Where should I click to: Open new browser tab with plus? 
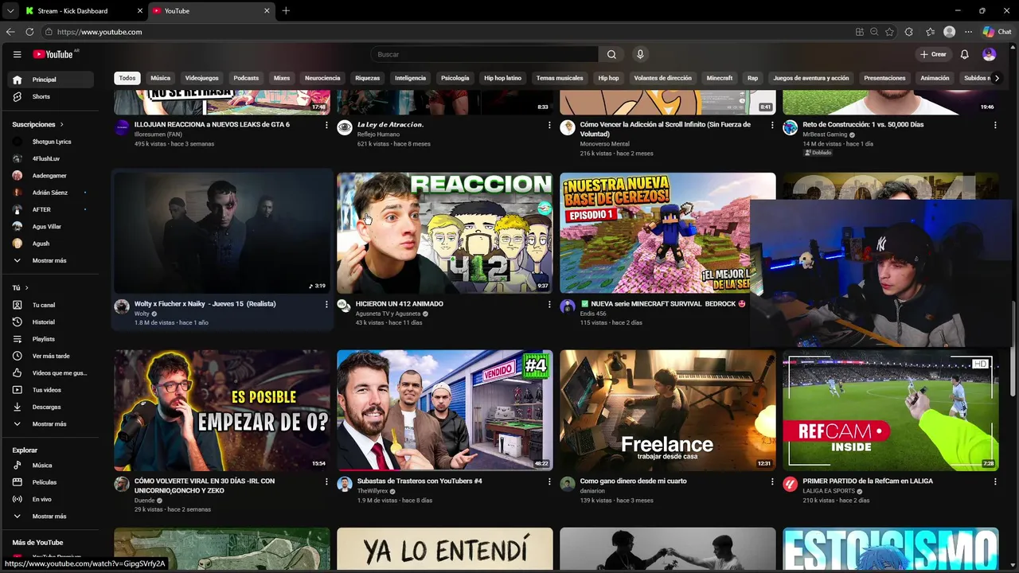coord(286,10)
